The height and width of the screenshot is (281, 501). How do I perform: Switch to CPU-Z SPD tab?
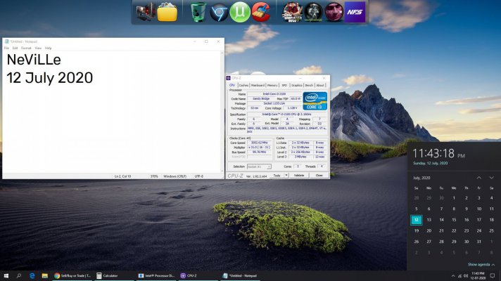(284, 86)
